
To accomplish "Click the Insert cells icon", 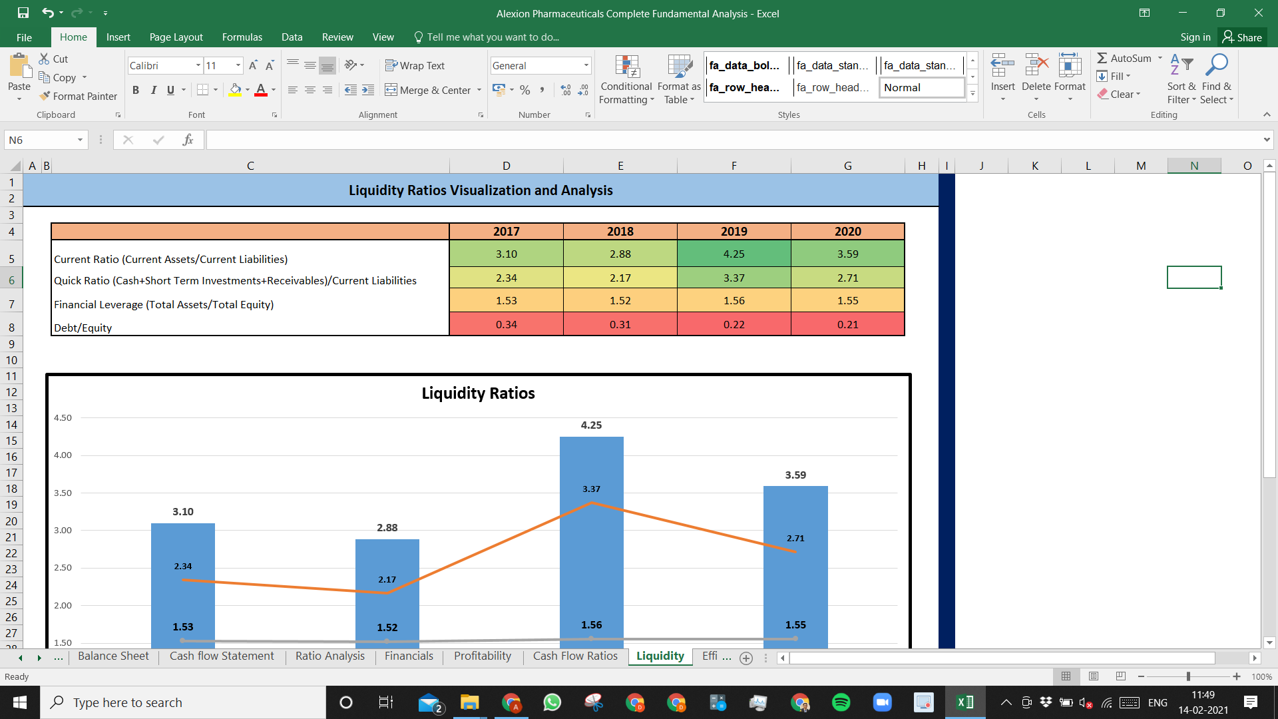I will coord(1002,67).
